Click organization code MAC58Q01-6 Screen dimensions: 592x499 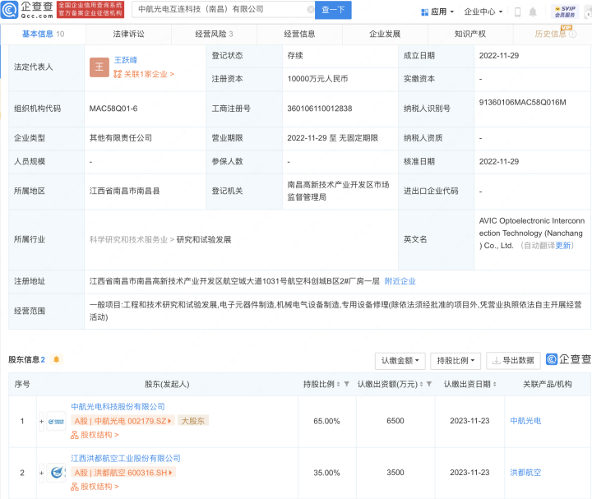[x=113, y=109]
